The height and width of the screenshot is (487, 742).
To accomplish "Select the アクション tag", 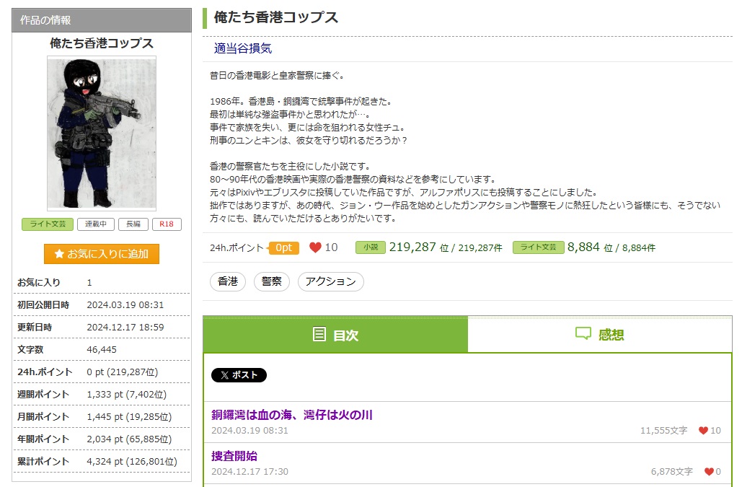I will tap(330, 281).
